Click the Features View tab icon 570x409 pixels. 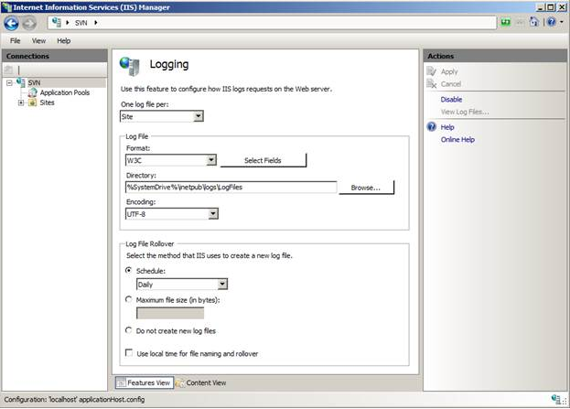(x=121, y=382)
